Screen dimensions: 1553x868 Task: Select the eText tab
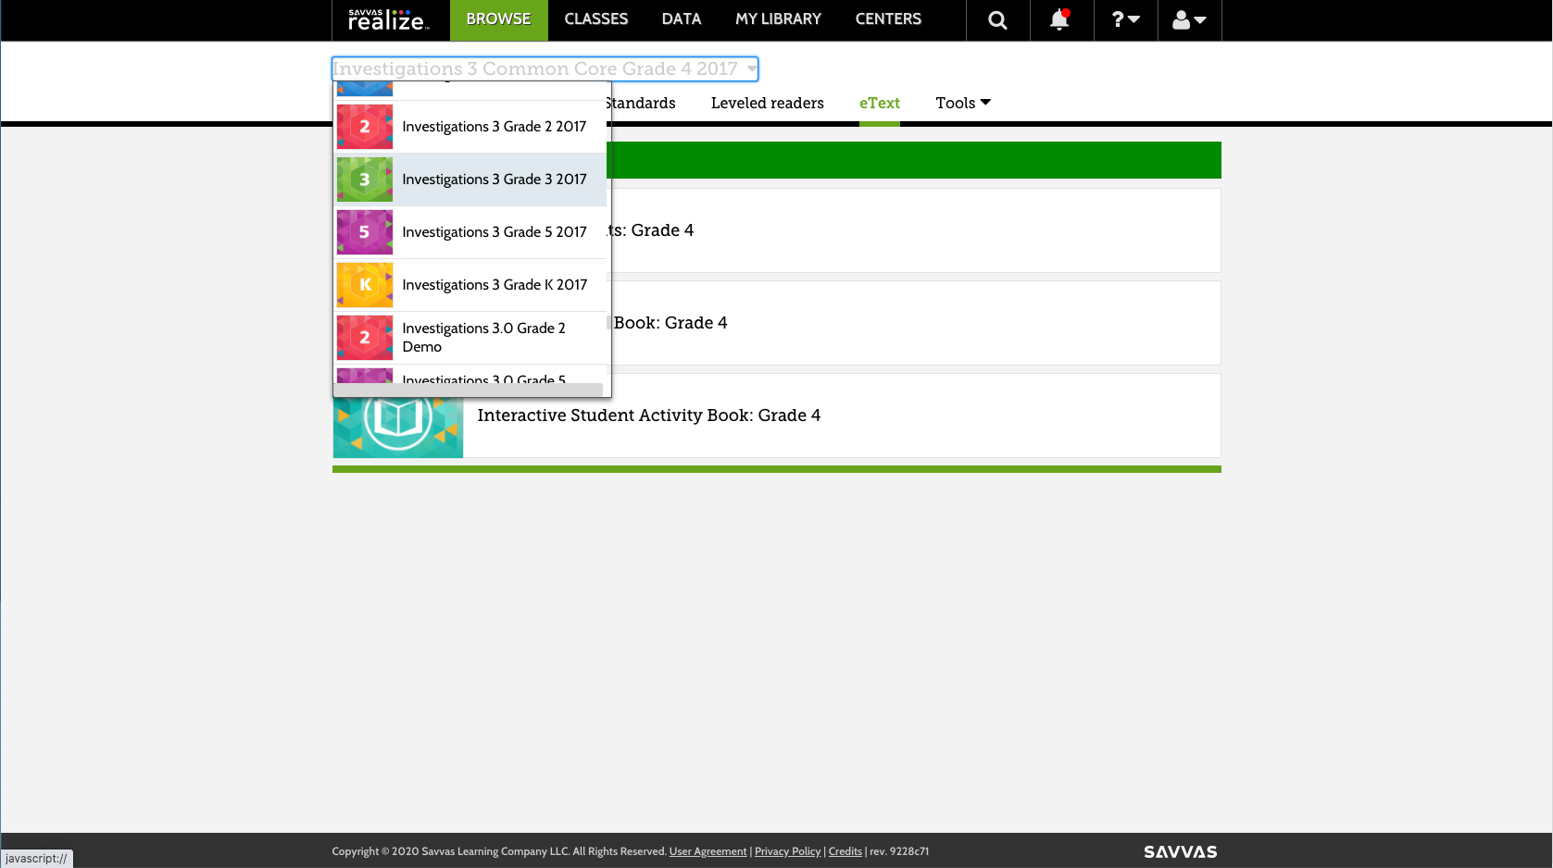coord(880,103)
